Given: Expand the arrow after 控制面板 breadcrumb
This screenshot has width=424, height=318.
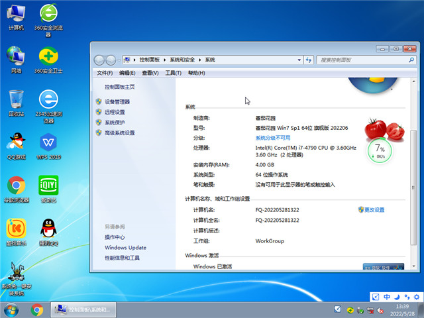Looking at the screenshot, I should (165, 60).
